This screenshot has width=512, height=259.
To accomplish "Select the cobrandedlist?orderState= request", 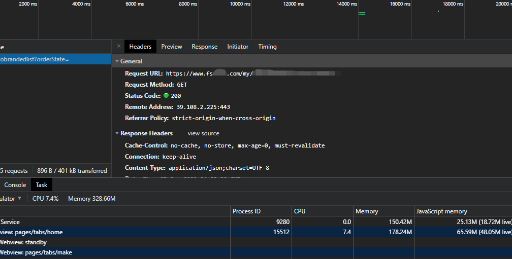I will [55, 59].
